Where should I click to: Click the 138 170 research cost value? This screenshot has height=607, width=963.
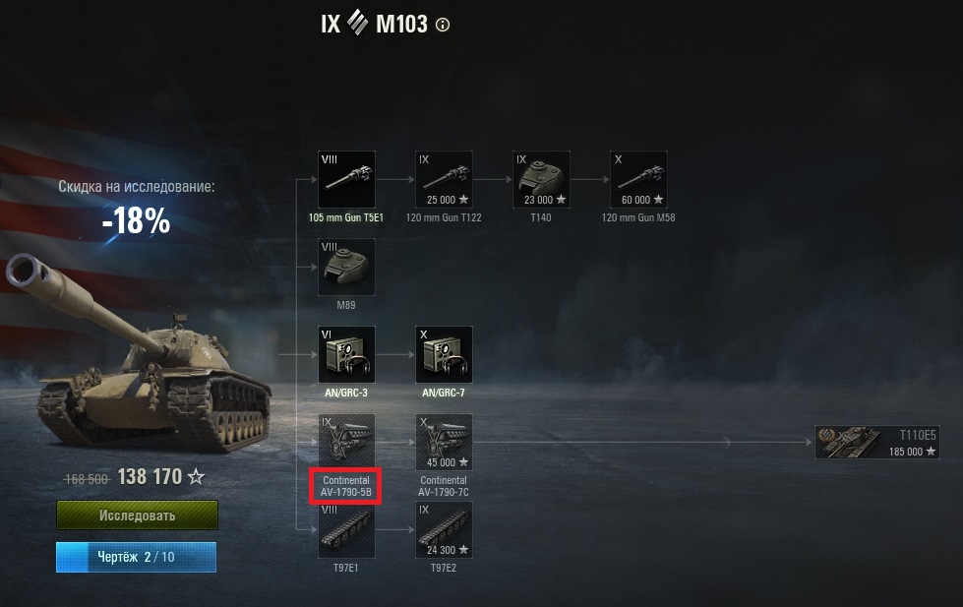[150, 477]
